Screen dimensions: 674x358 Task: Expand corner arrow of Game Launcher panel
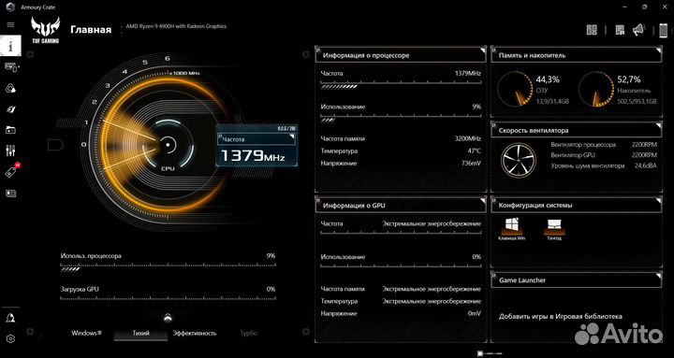click(x=658, y=276)
